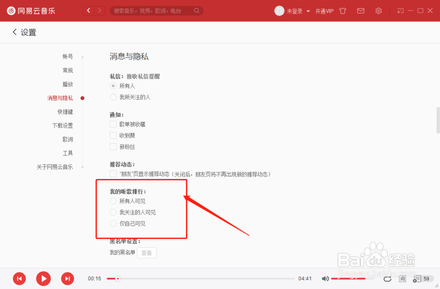Viewport: 440px width, 289px height.
Task: Go to 消息与隐私 settings section
Action: [60, 98]
